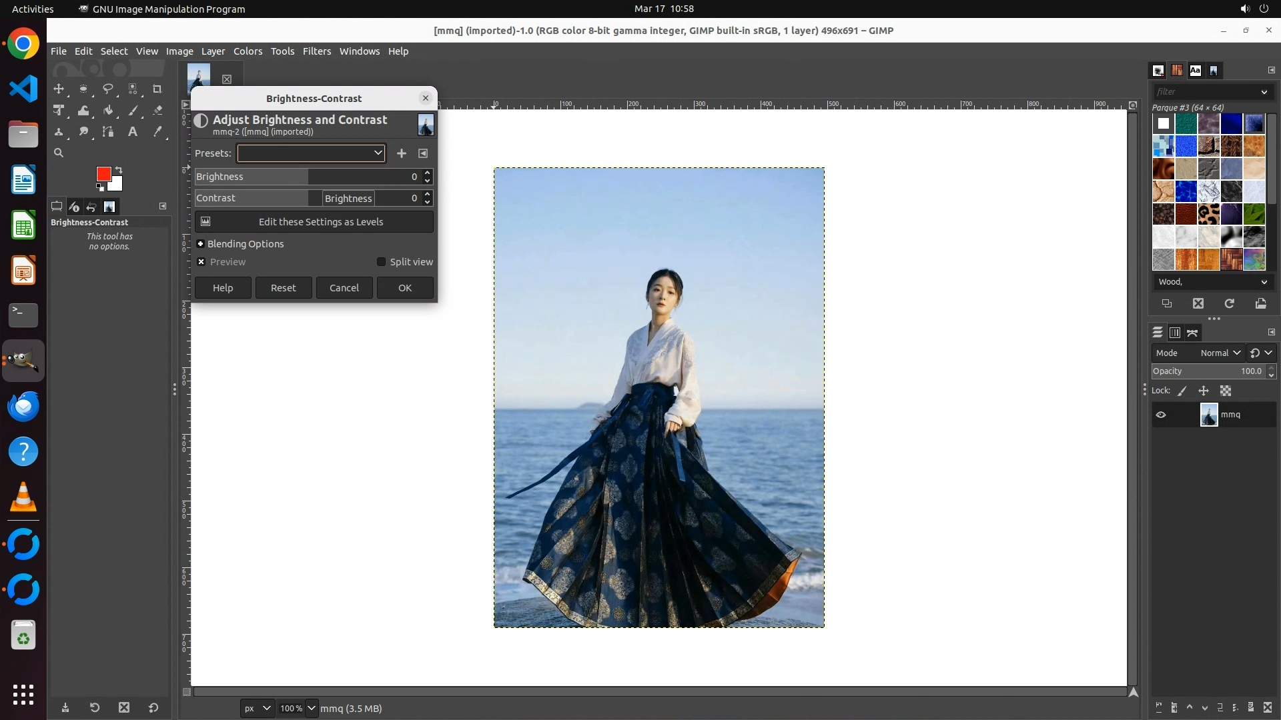Viewport: 1281px width, 720px height.
Task: Click the red foreground color swatch
Action: pyautogui.click(x=103, y=174)
